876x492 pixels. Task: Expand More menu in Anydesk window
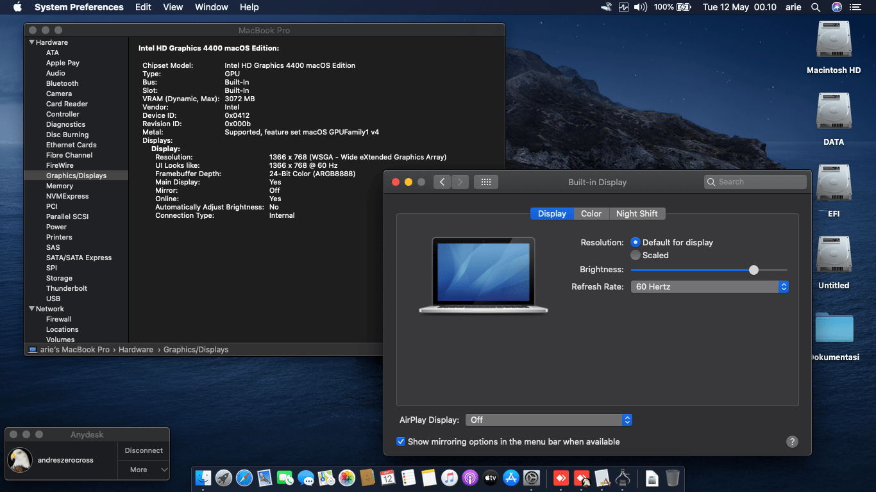pyautogui.click(x=144, y=470)
